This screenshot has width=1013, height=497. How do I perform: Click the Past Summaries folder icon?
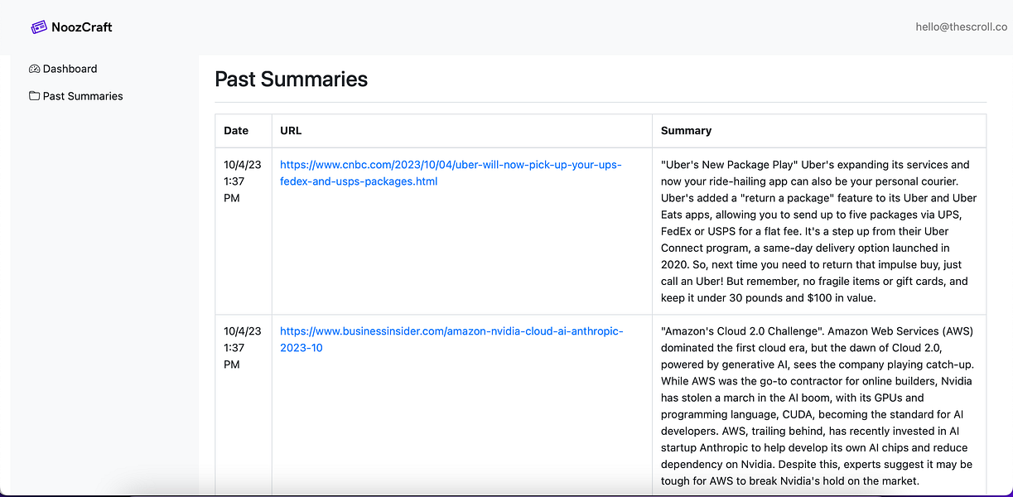tap(34, 96)
